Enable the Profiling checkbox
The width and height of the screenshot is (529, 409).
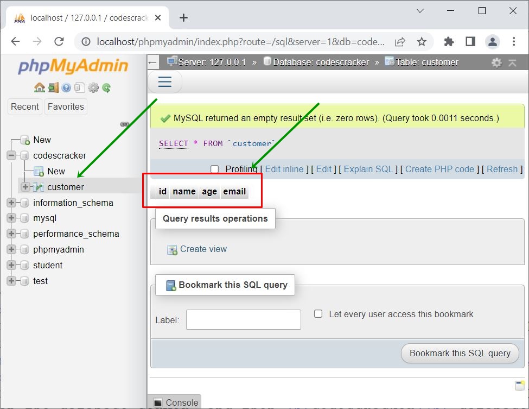tap(214, 169)
